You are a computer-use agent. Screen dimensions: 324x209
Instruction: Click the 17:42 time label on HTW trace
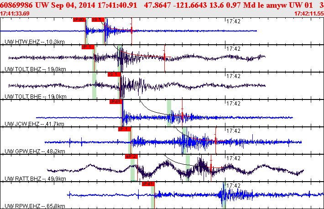click(233, 21)
